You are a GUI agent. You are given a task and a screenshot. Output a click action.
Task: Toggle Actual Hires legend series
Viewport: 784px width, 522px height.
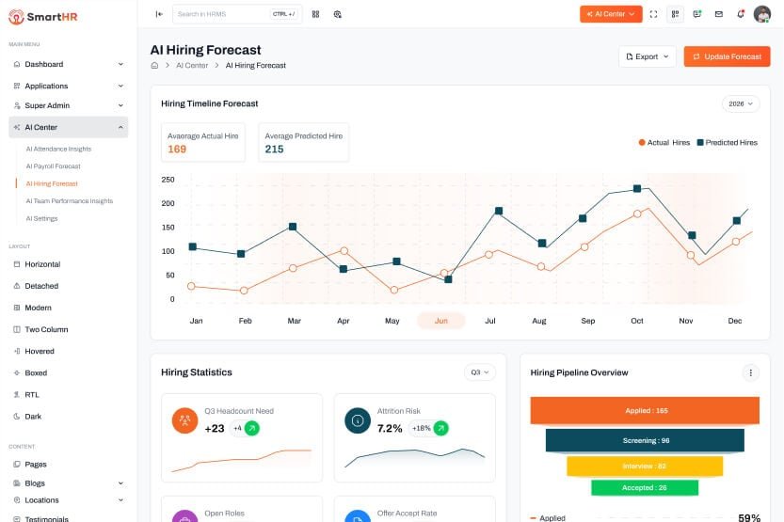coord(664,142)
